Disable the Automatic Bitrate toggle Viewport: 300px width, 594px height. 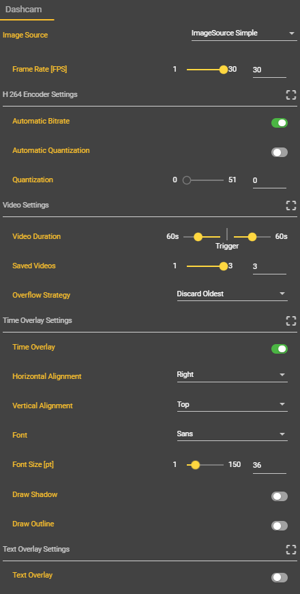[280, 123]
